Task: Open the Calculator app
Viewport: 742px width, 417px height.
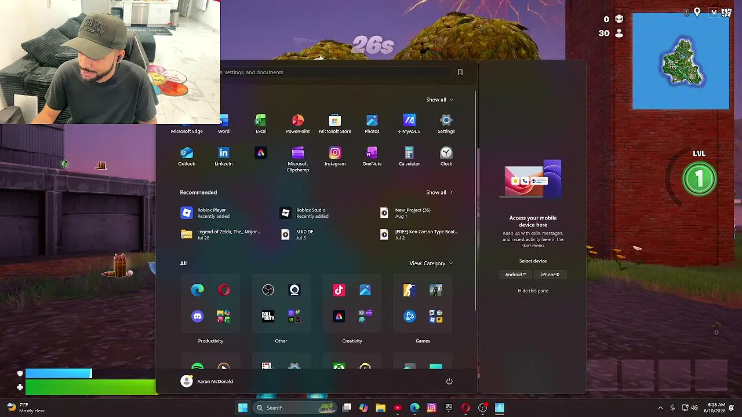Action: (409, 156)
